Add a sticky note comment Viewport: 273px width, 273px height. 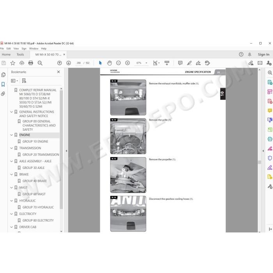pos(180,63)
